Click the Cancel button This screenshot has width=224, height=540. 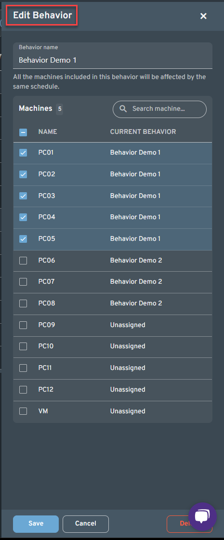pos(85,524)
